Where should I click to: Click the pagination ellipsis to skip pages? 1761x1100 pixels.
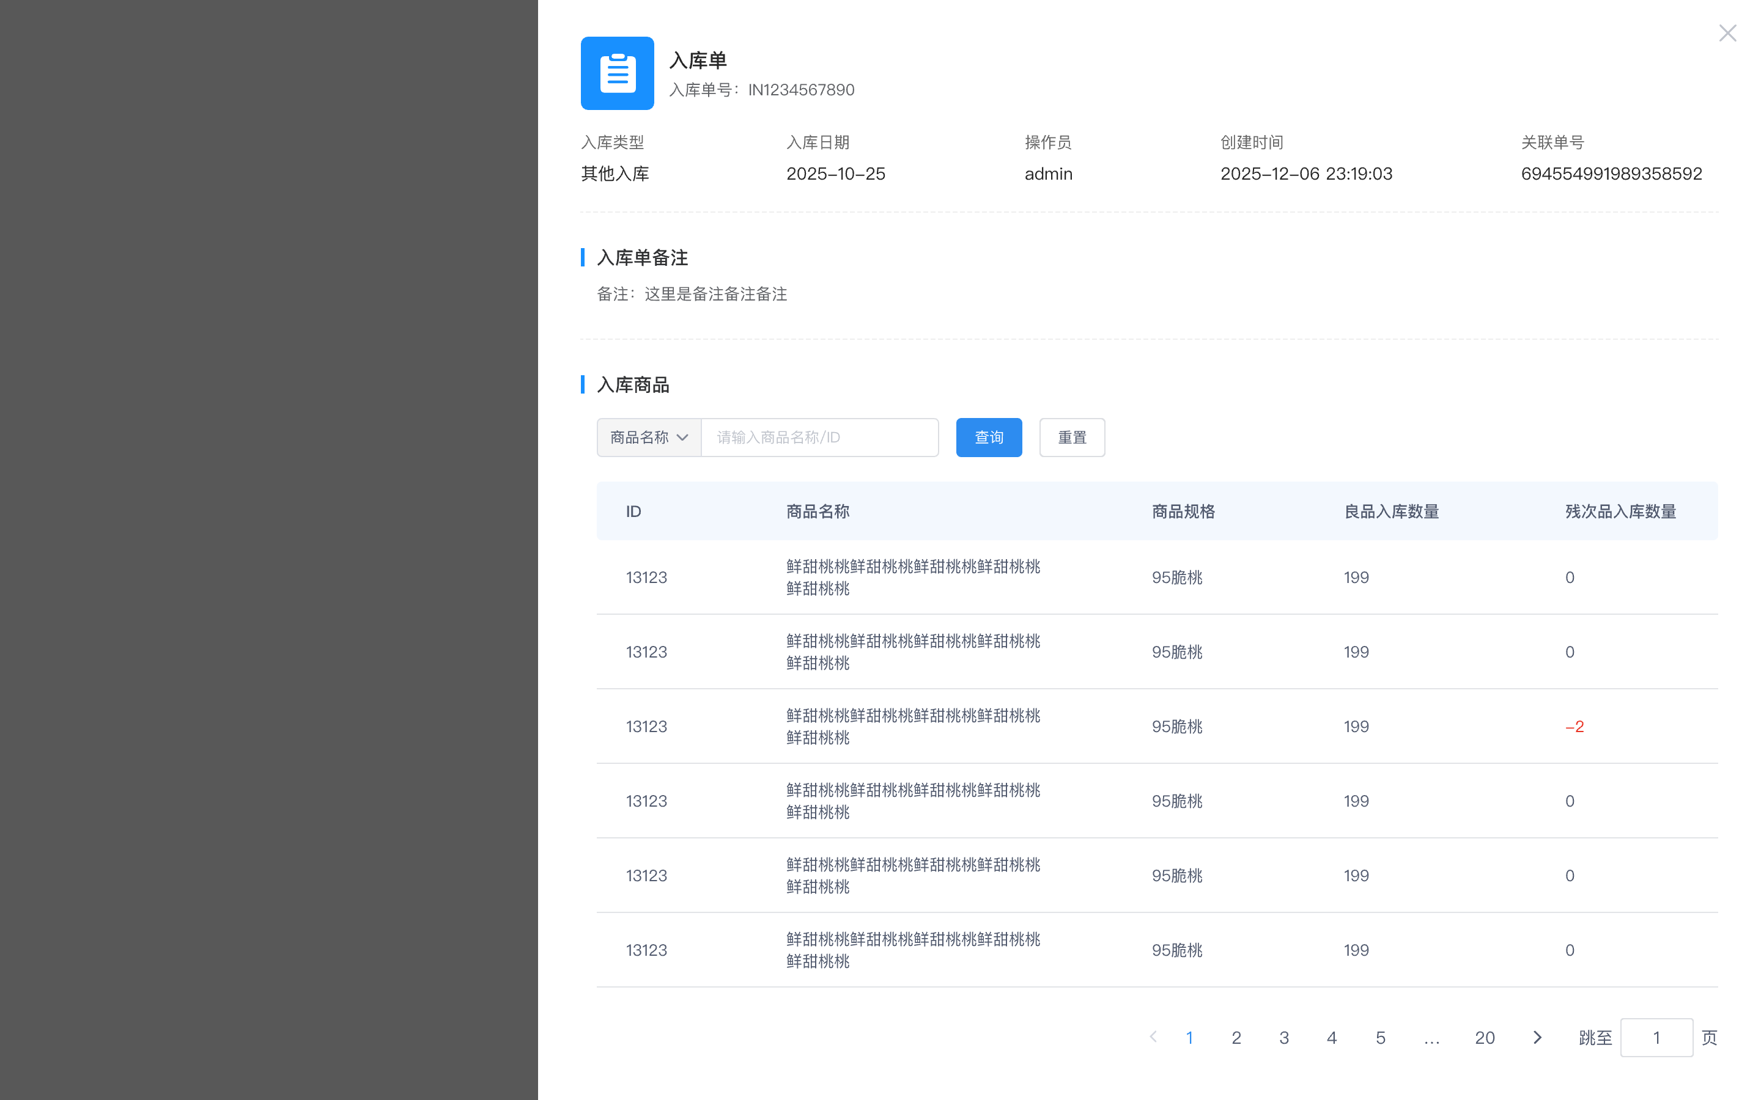pos(1431,1038)
